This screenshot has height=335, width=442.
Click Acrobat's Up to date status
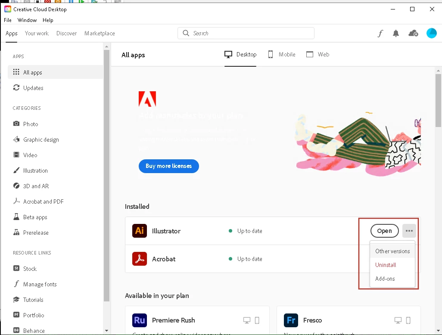[x=245, y=259]
